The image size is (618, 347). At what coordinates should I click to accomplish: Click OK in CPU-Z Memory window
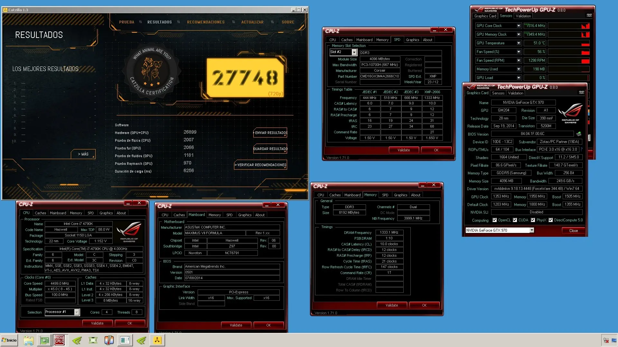[424, 305]
